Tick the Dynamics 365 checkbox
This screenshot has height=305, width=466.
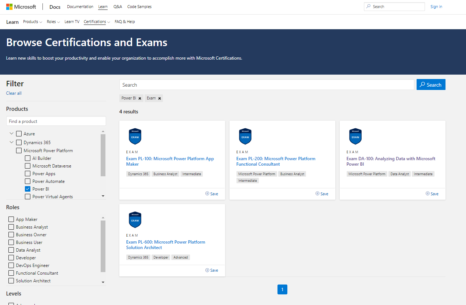pyautogui.click(x=19, y=142)
